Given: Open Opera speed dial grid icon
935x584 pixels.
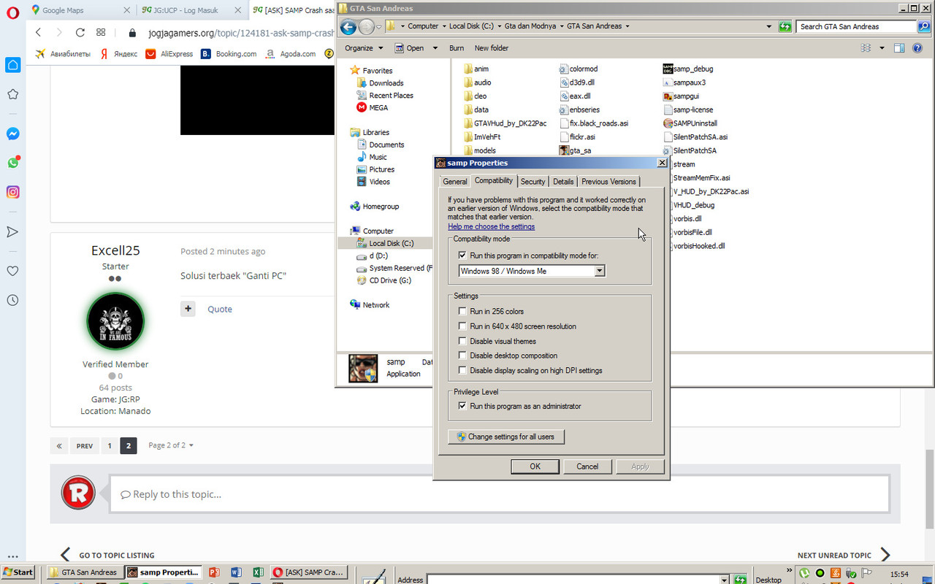Looking at the screenshot, I should click(x=101, y=33).
